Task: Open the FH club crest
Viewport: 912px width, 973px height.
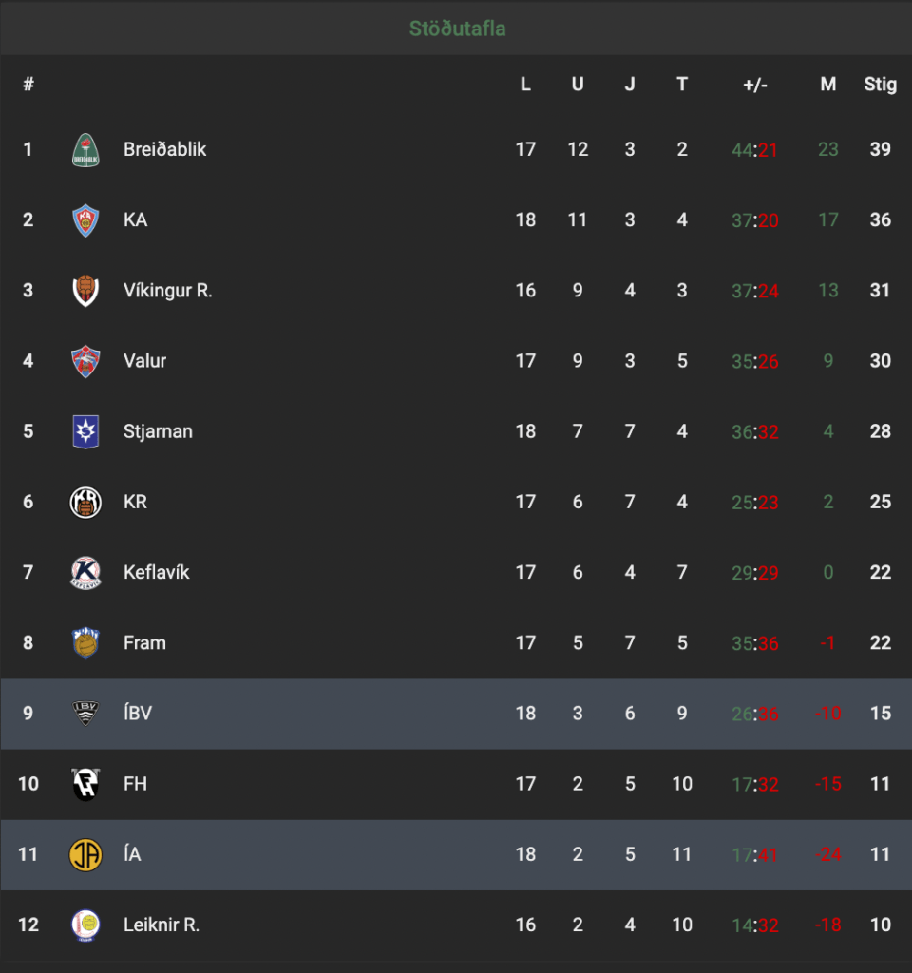Action: coord(85,784)
